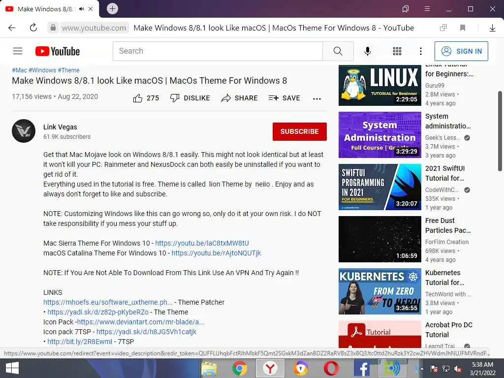504x378 pixels.
Task: Launch Google Chrome from taskbar
Action: click(239, 368)
